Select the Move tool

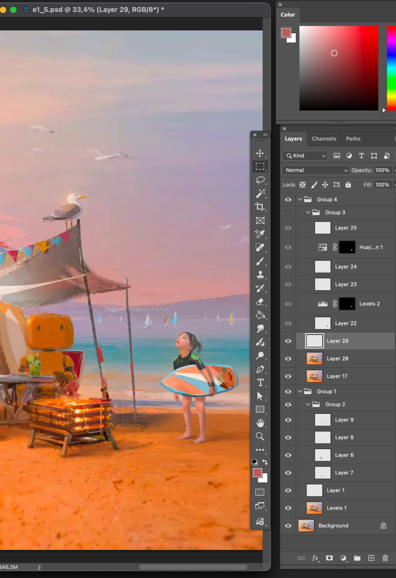[x=260, y=153]
